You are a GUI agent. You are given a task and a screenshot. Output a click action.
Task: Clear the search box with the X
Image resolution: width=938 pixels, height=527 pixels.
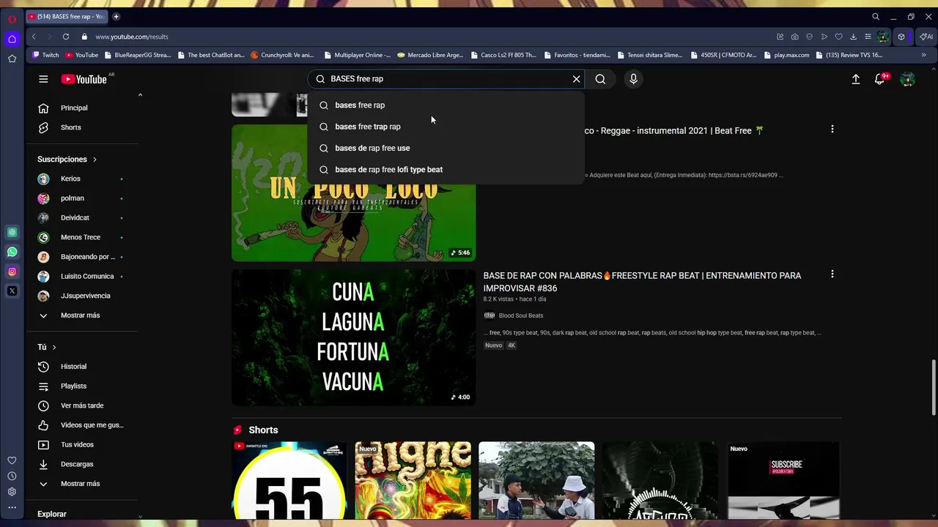576,79
